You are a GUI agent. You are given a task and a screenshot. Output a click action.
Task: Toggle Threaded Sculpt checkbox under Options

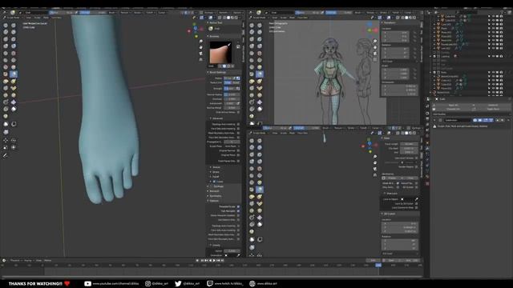(x=238, y=206)
